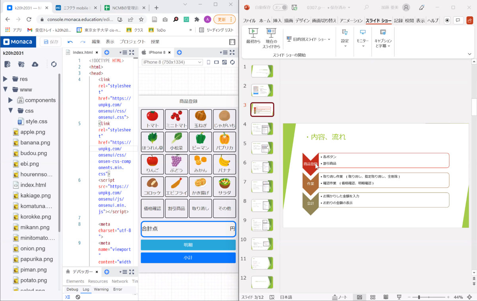Image resolution: width=477 pixels, height=301 pixels.
Task: Open the 授業 menu in Monaca
Action: (x=155, y=42)
